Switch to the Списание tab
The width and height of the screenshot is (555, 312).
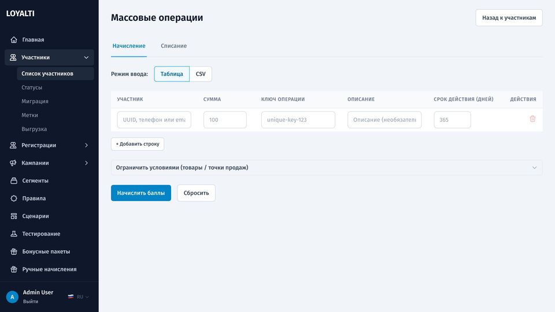[174, 46]
